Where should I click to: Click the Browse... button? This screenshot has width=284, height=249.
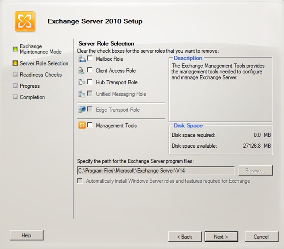pos(255,171)
